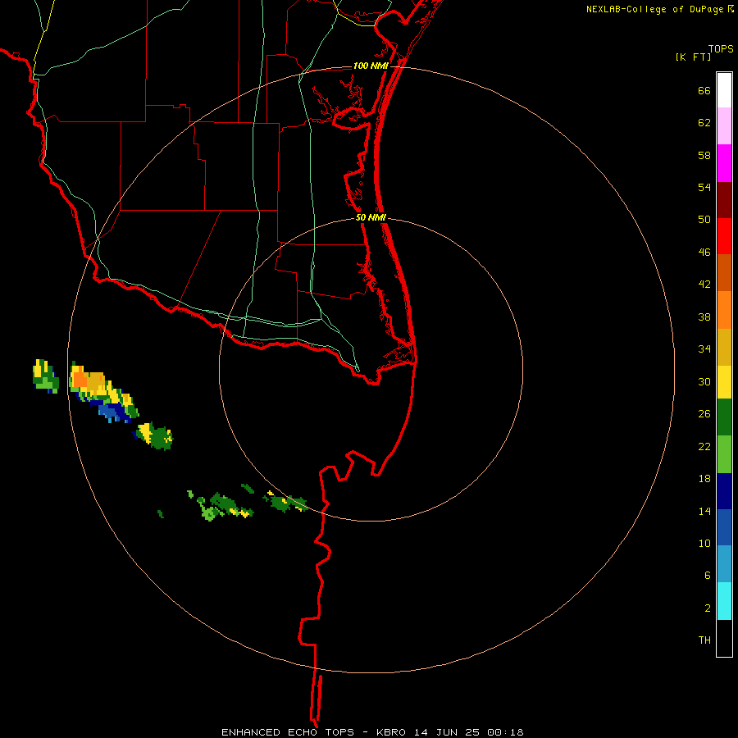This screenshot has height=738, width=738.
Task: Select the 38 legend tick label
Action: pos(704,317)
